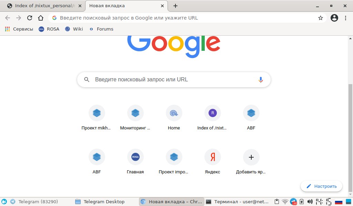Open the Index of /nixt... shortcut tile
353x206 pixels.
click(212, 118)
